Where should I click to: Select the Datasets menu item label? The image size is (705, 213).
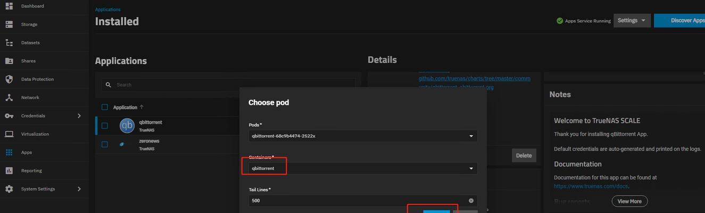[30, 43]
